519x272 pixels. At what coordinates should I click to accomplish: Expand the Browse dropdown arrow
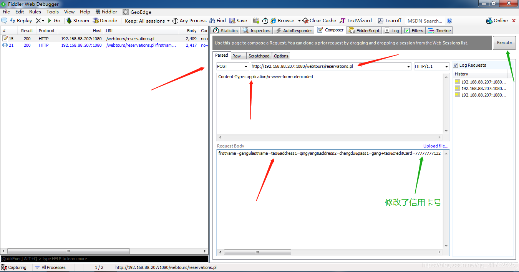(299, 21)
